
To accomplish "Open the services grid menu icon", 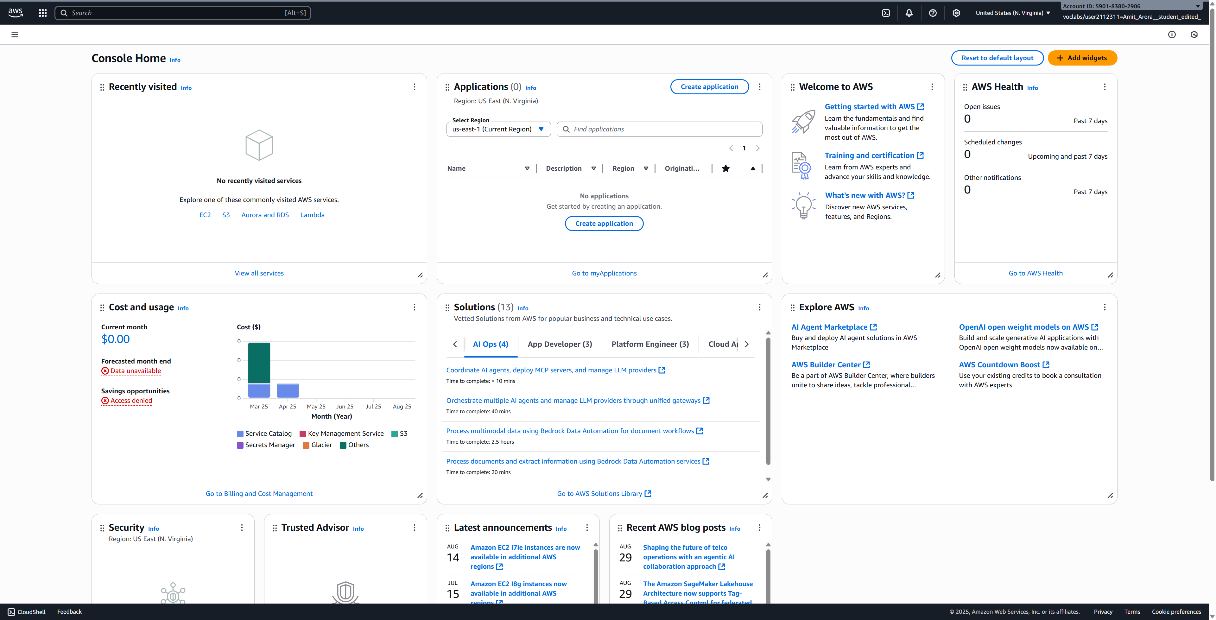I will [42, 13].
